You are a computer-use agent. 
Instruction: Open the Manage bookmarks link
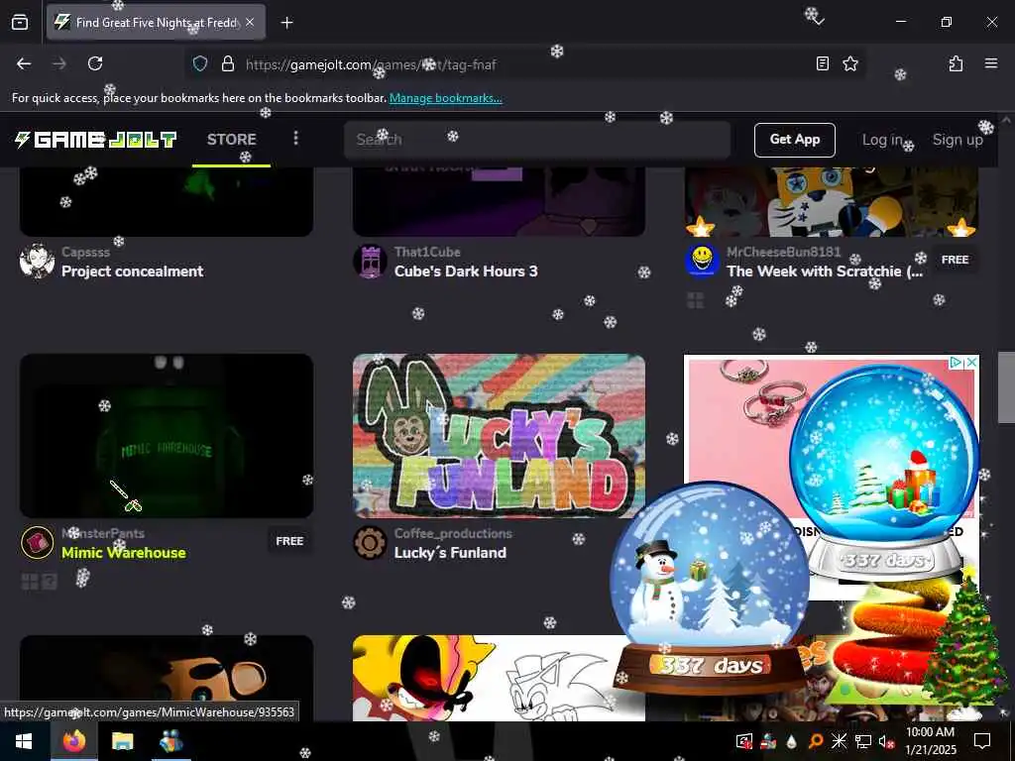[445, 98]
